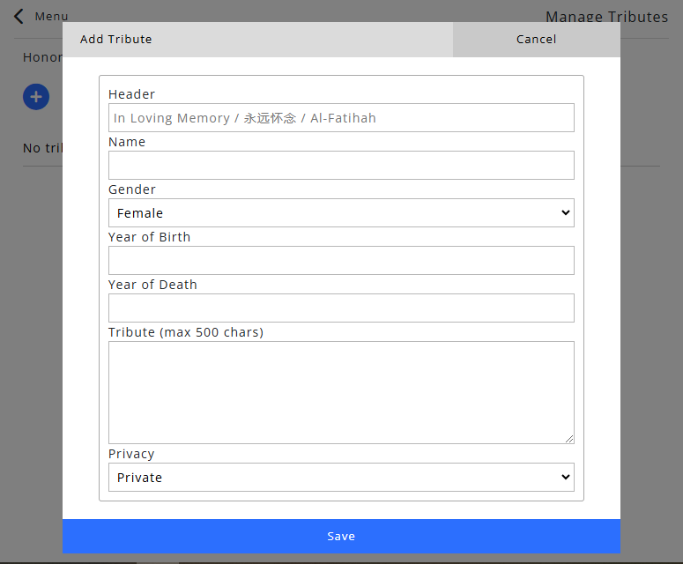Click the Manage Tributes page heading
The height and width of the screenshot is (564, 683).
[606, 17]
